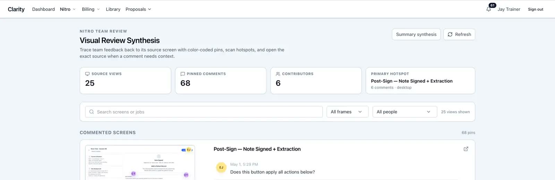Open source screen via external link icon

coord(466,149)
